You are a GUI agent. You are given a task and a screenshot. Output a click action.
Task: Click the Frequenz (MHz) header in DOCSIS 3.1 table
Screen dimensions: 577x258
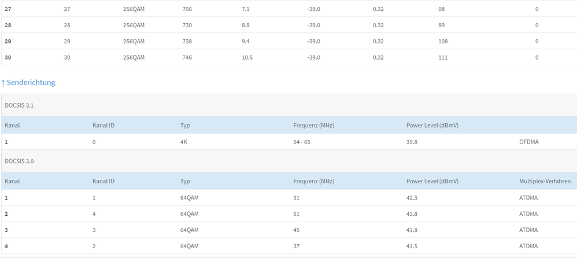pyautogui.click(x=313, y=126)
